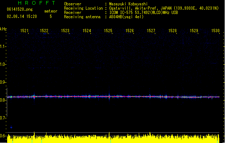This screenshot has height=143, width=225.
Task: Click the Receiving Location label
Action: [83, 8]
